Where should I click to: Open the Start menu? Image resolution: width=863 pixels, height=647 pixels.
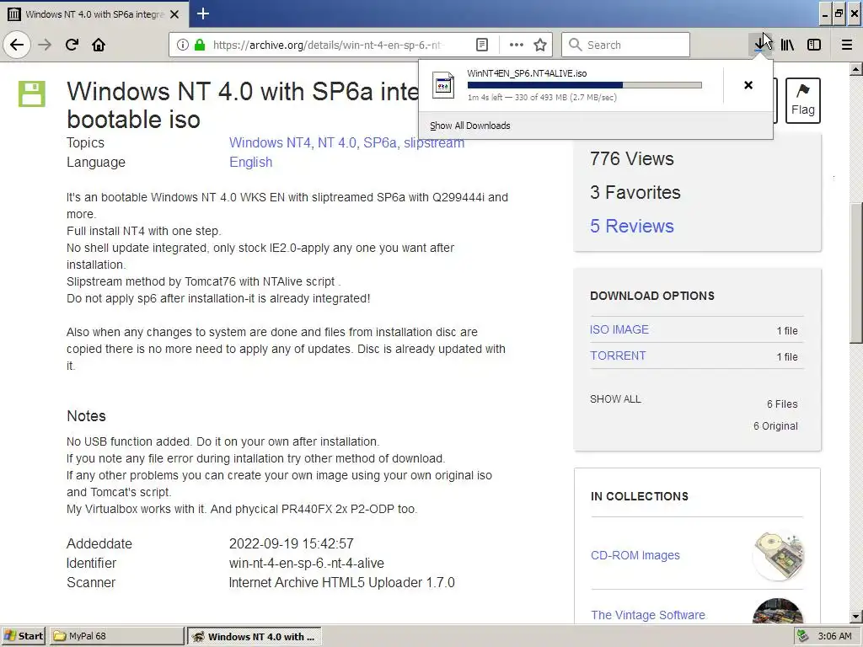coord(23,636)
